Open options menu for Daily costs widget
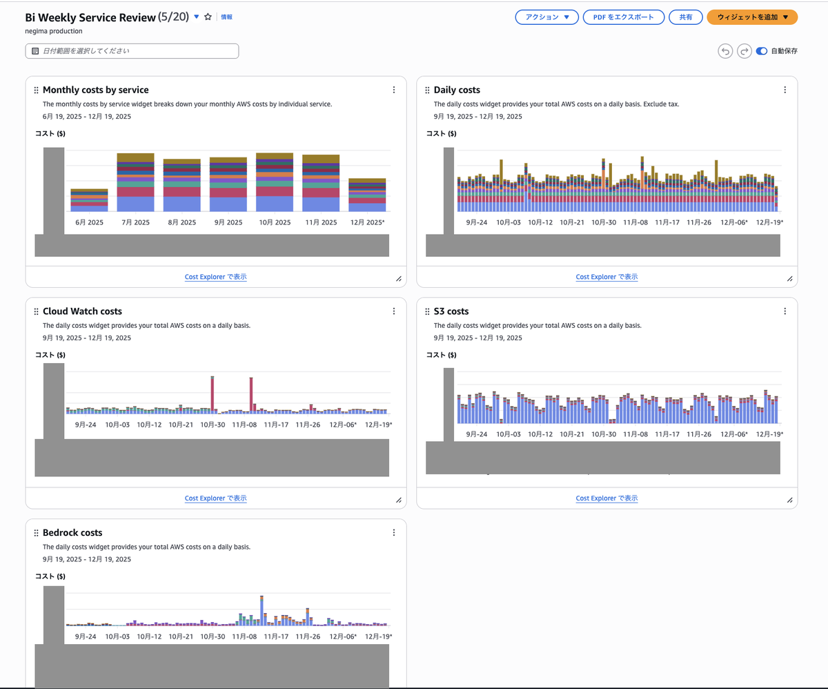This screenshot has width=828, height=689. click(x=785, y=90)
